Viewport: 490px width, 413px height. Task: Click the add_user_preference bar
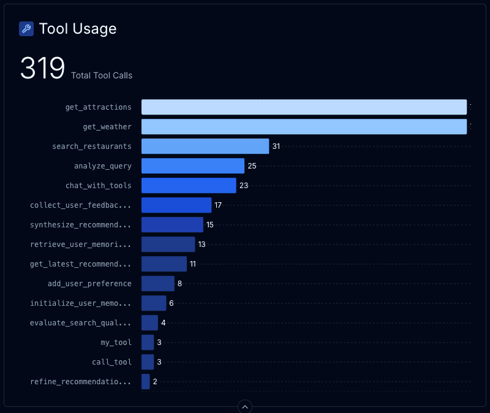tap(158, 284)
